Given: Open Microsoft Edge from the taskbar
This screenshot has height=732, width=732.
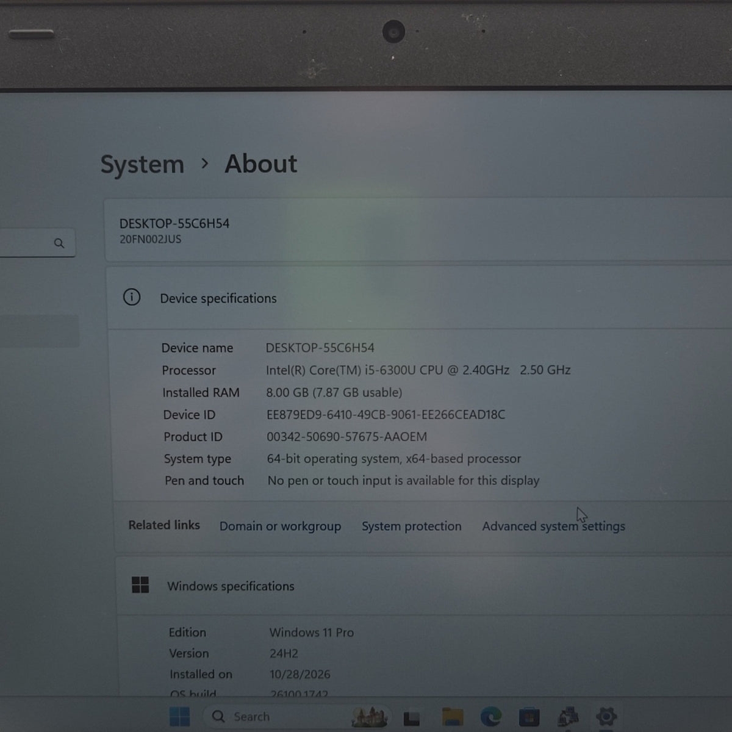Looking at the screenshot, I should [490, 717].
